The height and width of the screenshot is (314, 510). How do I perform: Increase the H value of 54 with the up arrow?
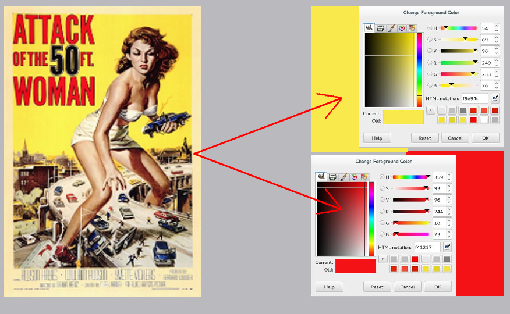[x=496, y=26]
